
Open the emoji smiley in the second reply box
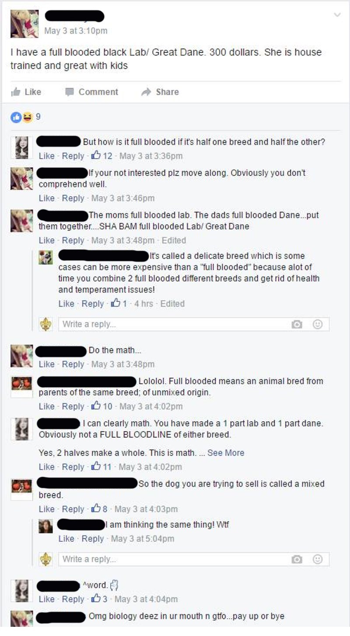(318, 559)
